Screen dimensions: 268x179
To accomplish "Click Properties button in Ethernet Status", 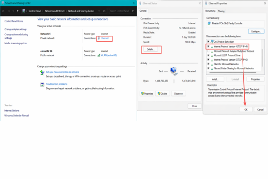I will tap(147, 94).
